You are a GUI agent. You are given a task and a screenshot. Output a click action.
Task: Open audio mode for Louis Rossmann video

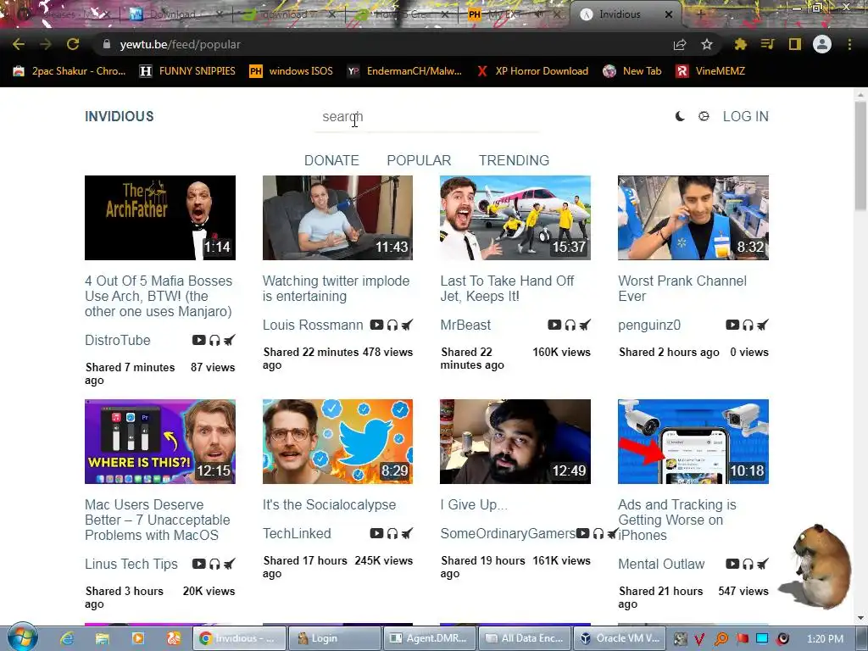(x=392, y=325)
